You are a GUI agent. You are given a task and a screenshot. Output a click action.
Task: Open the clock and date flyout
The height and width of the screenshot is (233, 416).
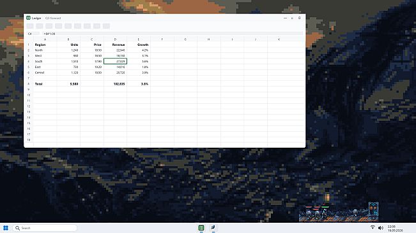click(395, 229)
